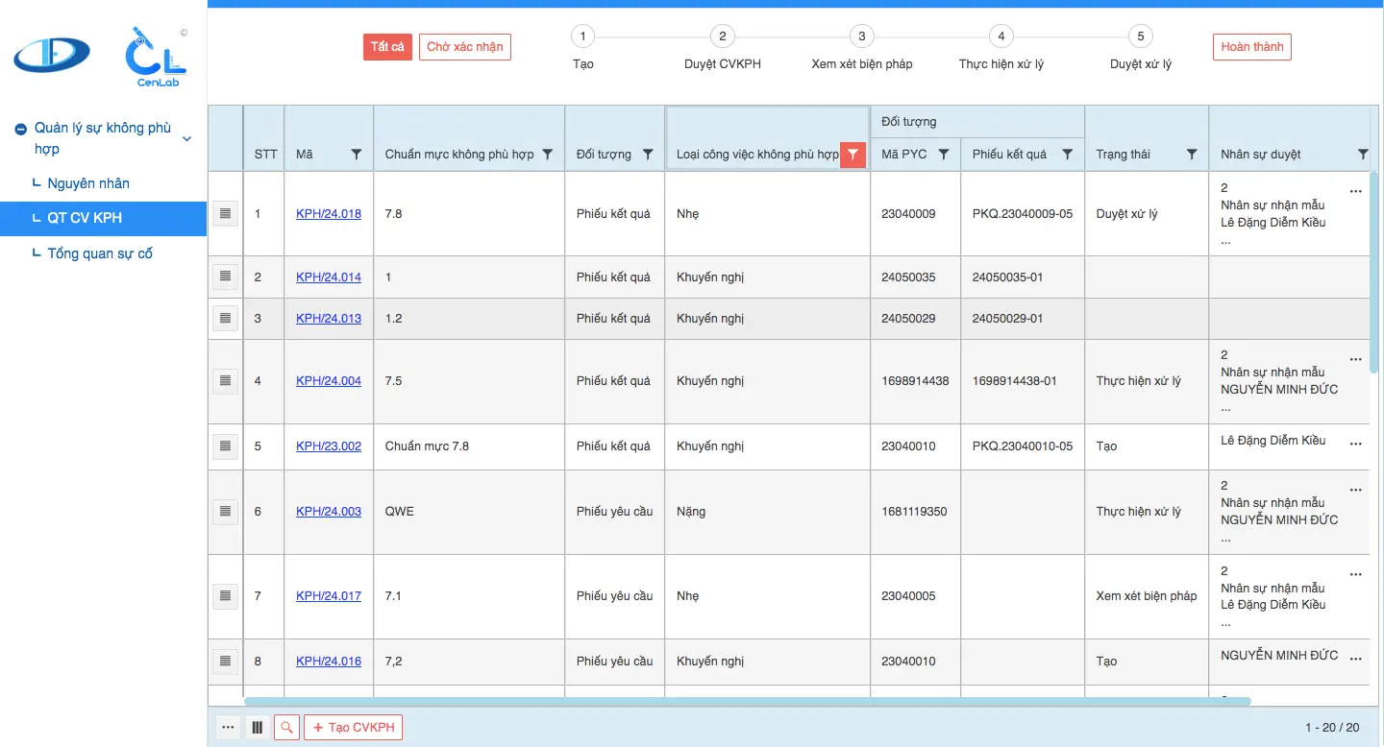Open Tổng quan sự cố in sidebar
Viewport: 1384px width, 747px height.
point(100,253)
